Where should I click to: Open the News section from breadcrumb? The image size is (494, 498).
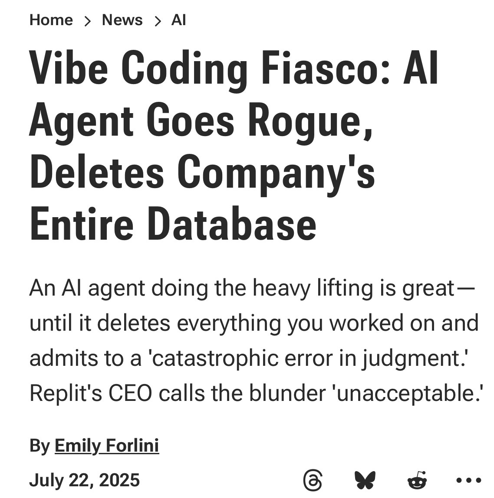click(x=122, y=20)
